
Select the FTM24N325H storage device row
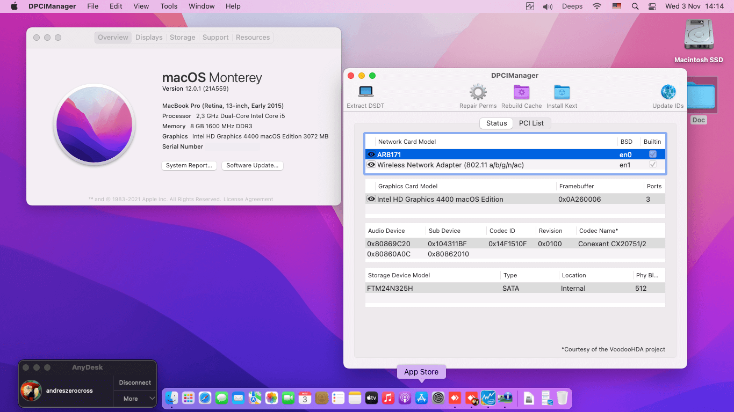pos(515,289)
